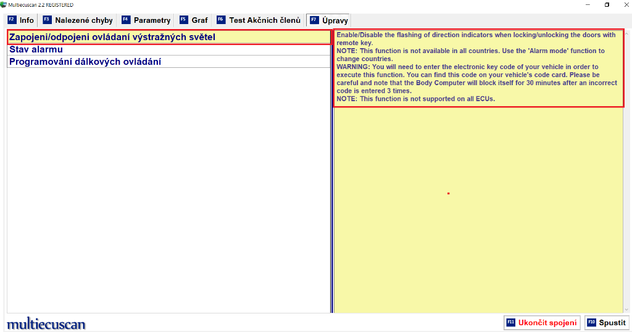Restore down the Multiecuscan window

pyautogui.click(x=607, y=4)
